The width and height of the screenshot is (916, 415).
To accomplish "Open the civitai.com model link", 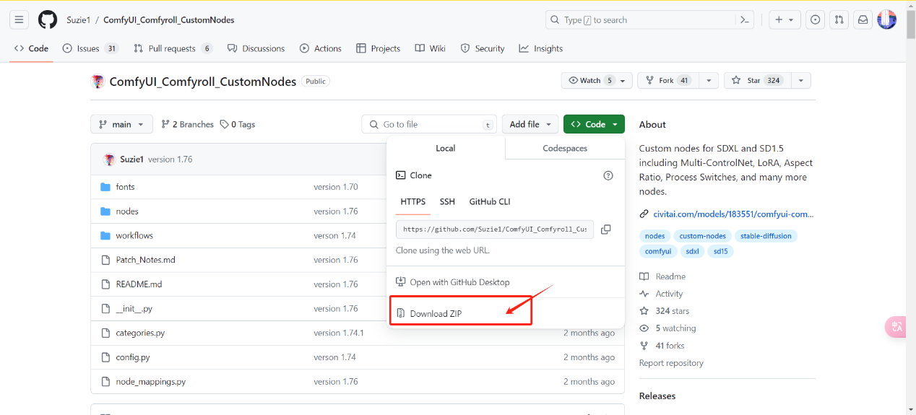I will tap(733, 214).
